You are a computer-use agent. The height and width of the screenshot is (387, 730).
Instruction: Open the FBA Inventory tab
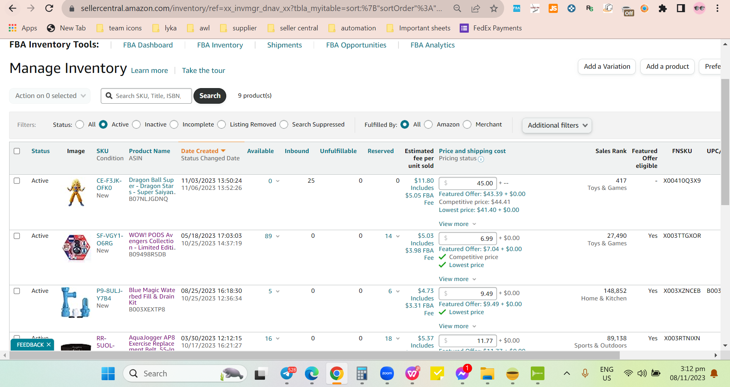tap(220, 45)
